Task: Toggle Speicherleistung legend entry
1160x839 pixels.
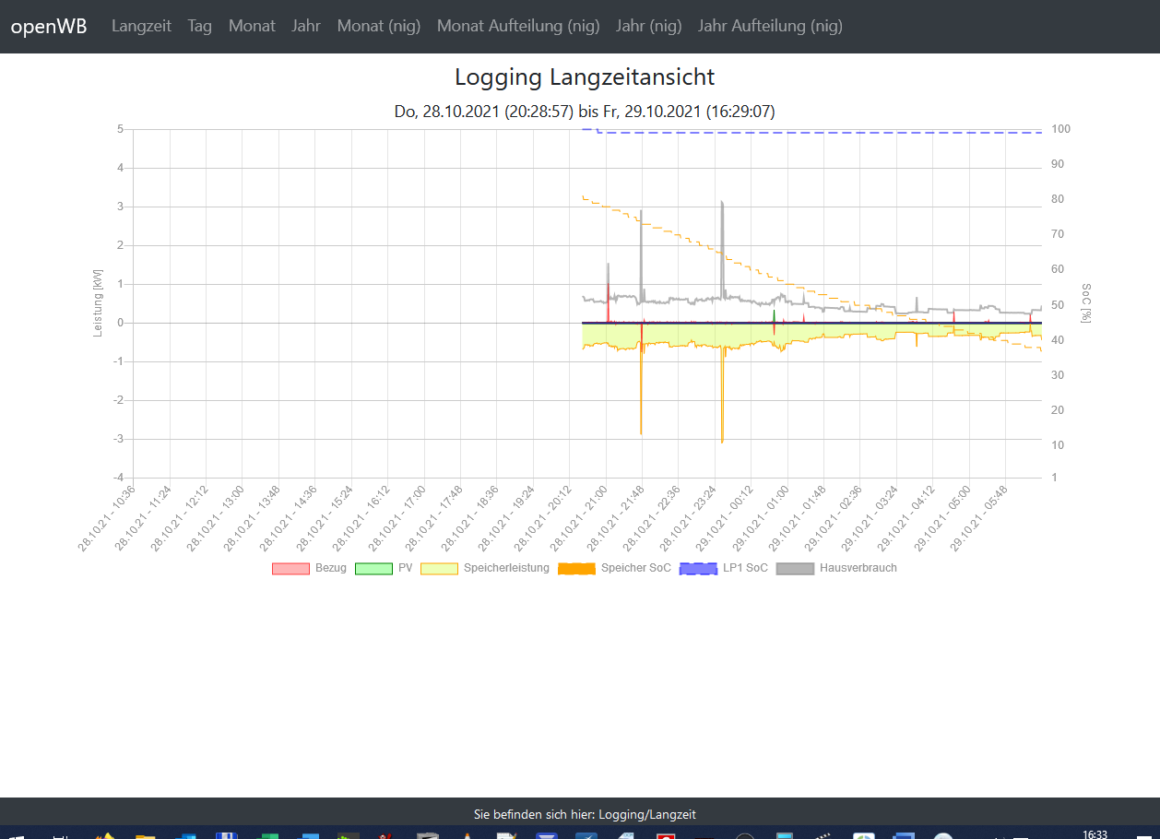Action: (505, 568)
